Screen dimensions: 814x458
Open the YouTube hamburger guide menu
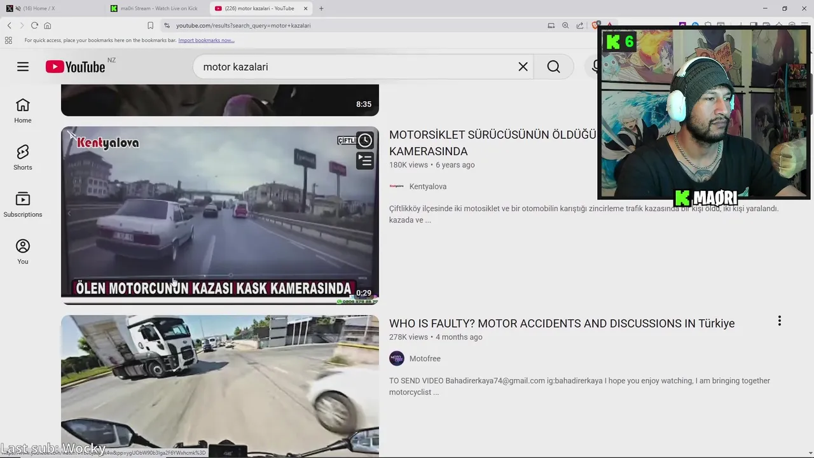coord(23,67)
